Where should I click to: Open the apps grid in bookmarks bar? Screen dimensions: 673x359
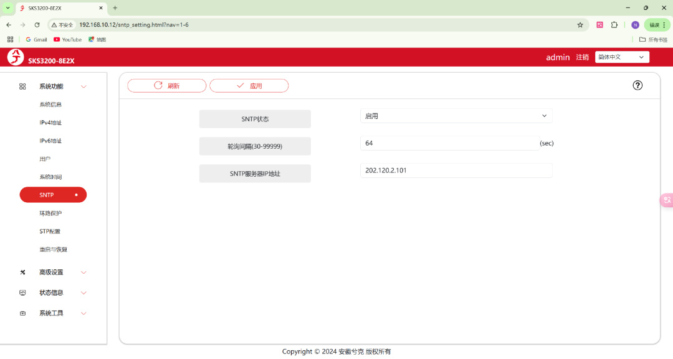coord(11,39)
